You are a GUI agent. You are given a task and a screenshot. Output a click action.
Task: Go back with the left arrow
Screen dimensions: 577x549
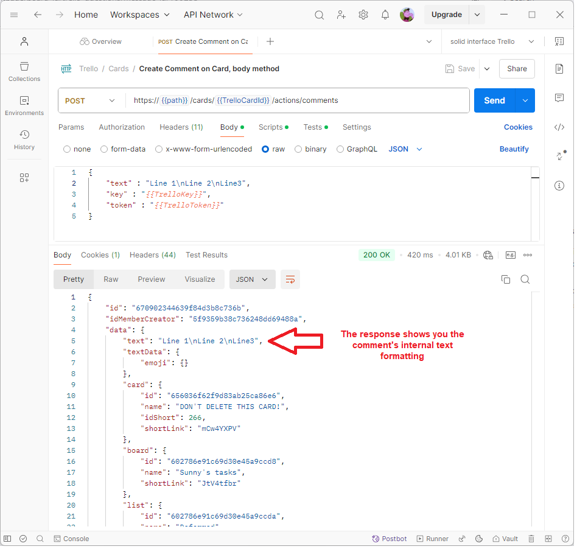click(38, 15)
